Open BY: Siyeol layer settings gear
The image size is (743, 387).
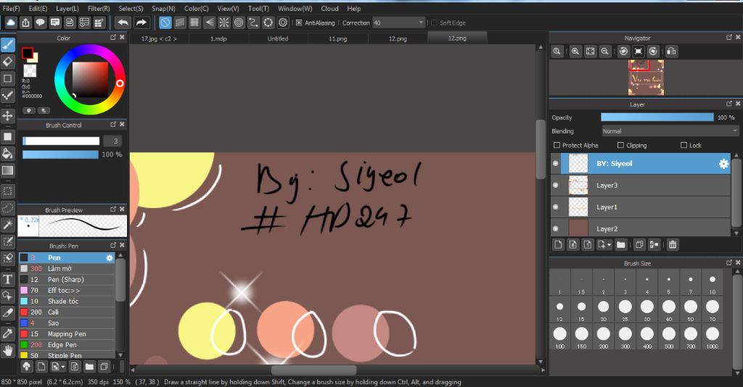(723, 164)
